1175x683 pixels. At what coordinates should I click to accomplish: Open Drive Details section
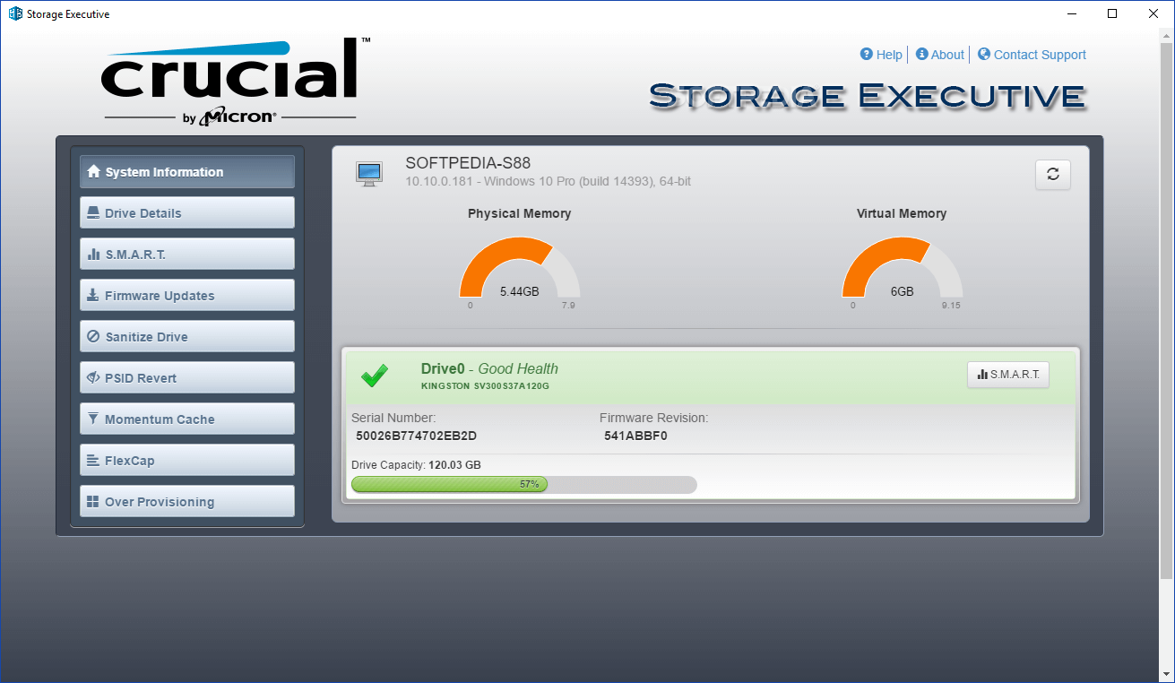pos(187,213)
